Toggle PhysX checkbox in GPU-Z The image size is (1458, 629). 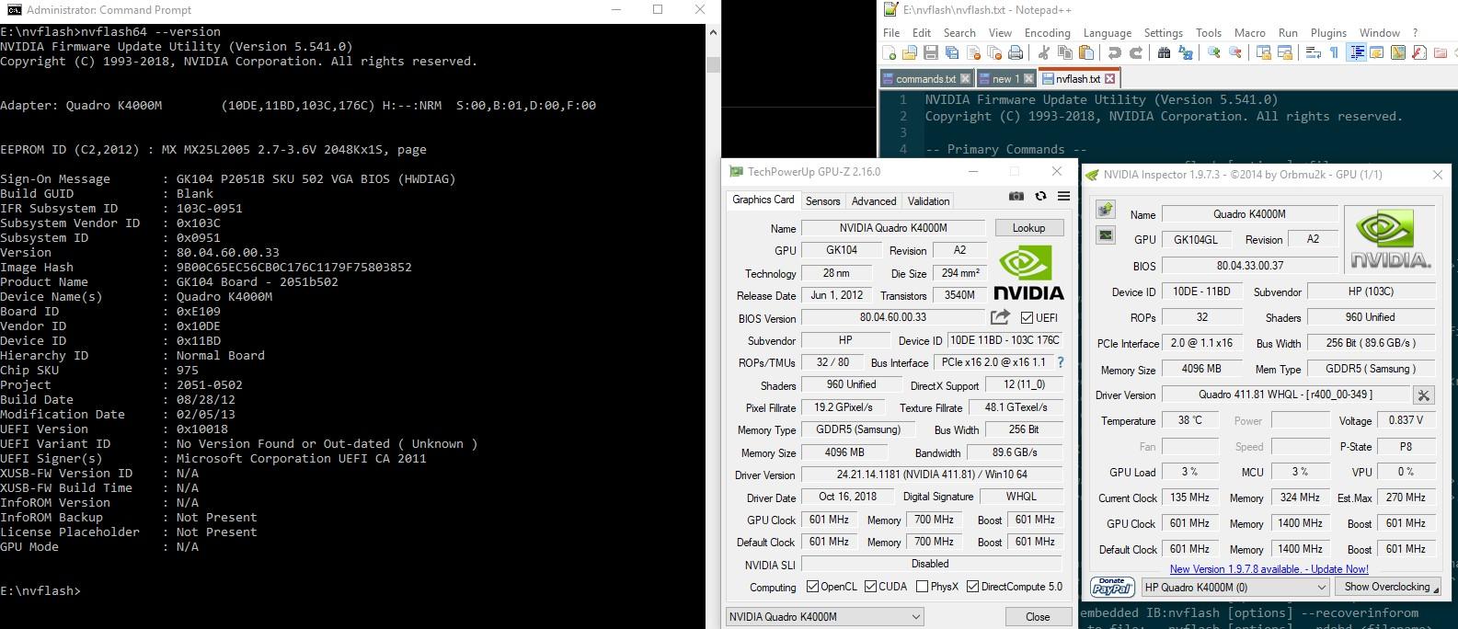922,587
